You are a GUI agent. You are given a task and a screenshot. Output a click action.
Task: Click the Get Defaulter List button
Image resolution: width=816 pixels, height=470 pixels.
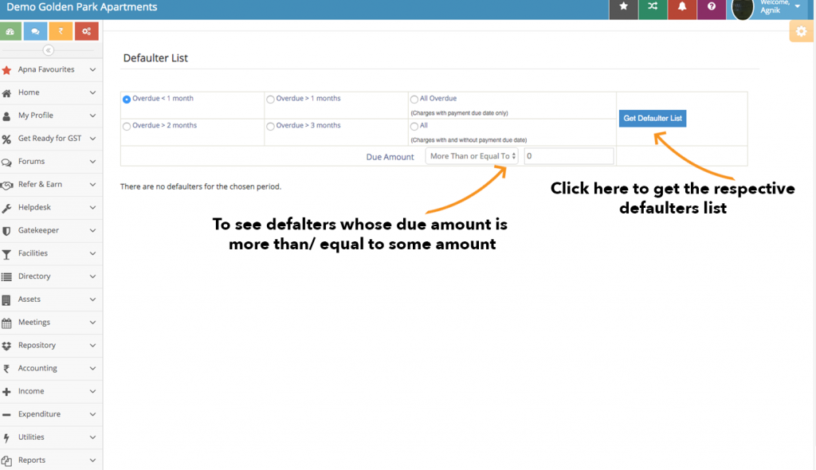652,118
